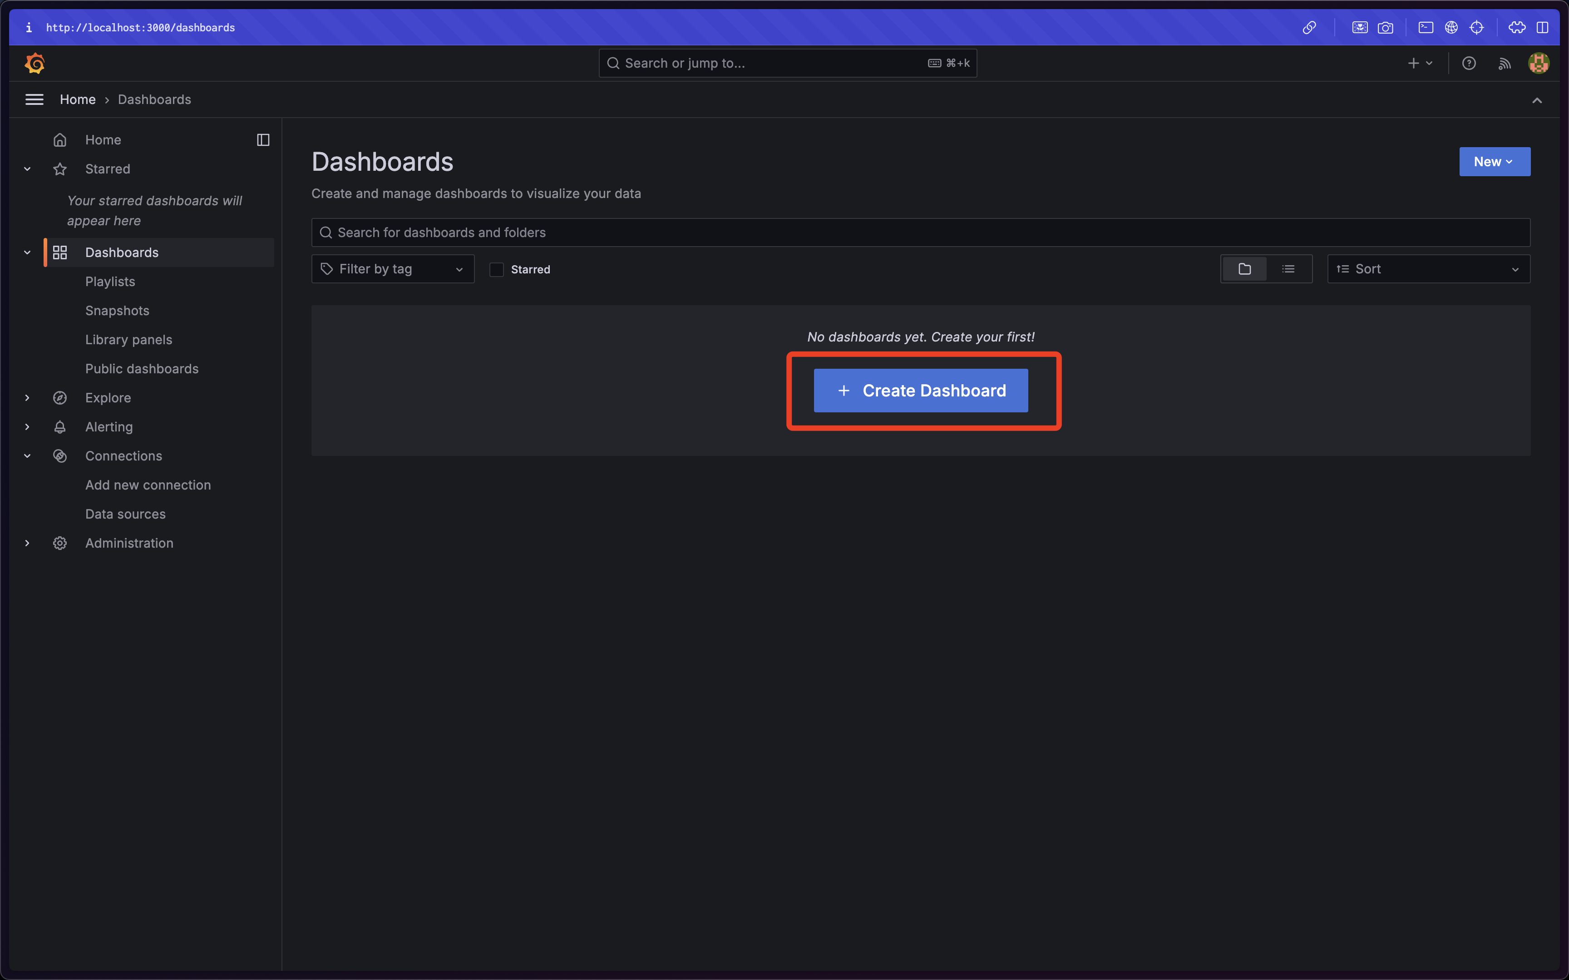Image resolution: width=1569 pixels, height=980 pixels.
Task: Open the Playlists menu item
Action: pos(109,281)
